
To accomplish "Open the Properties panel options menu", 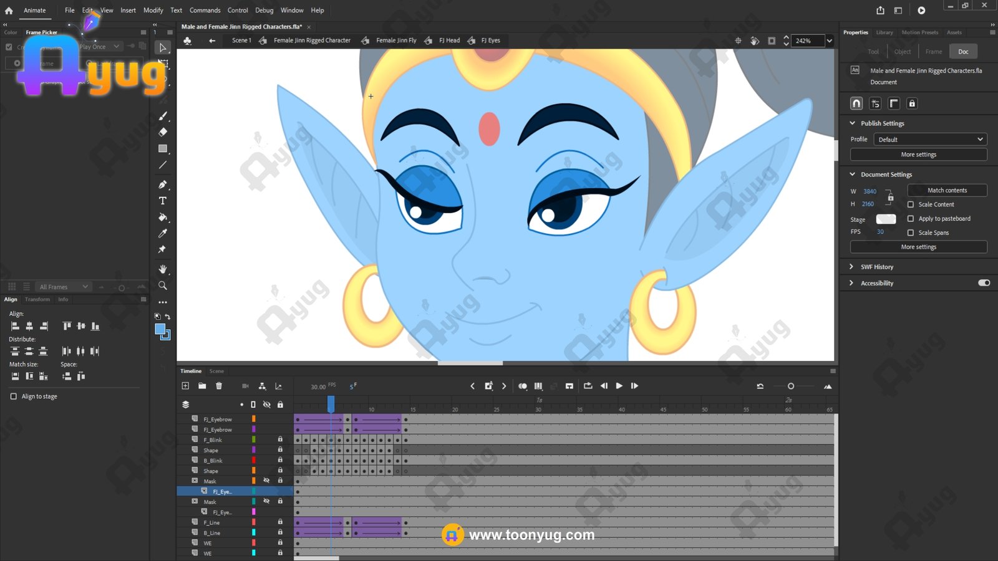I will click(992, 32).
